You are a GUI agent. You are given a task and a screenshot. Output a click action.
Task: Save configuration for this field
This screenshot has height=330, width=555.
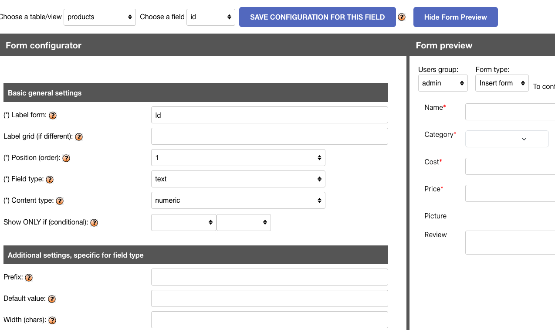tap(318, 17)
